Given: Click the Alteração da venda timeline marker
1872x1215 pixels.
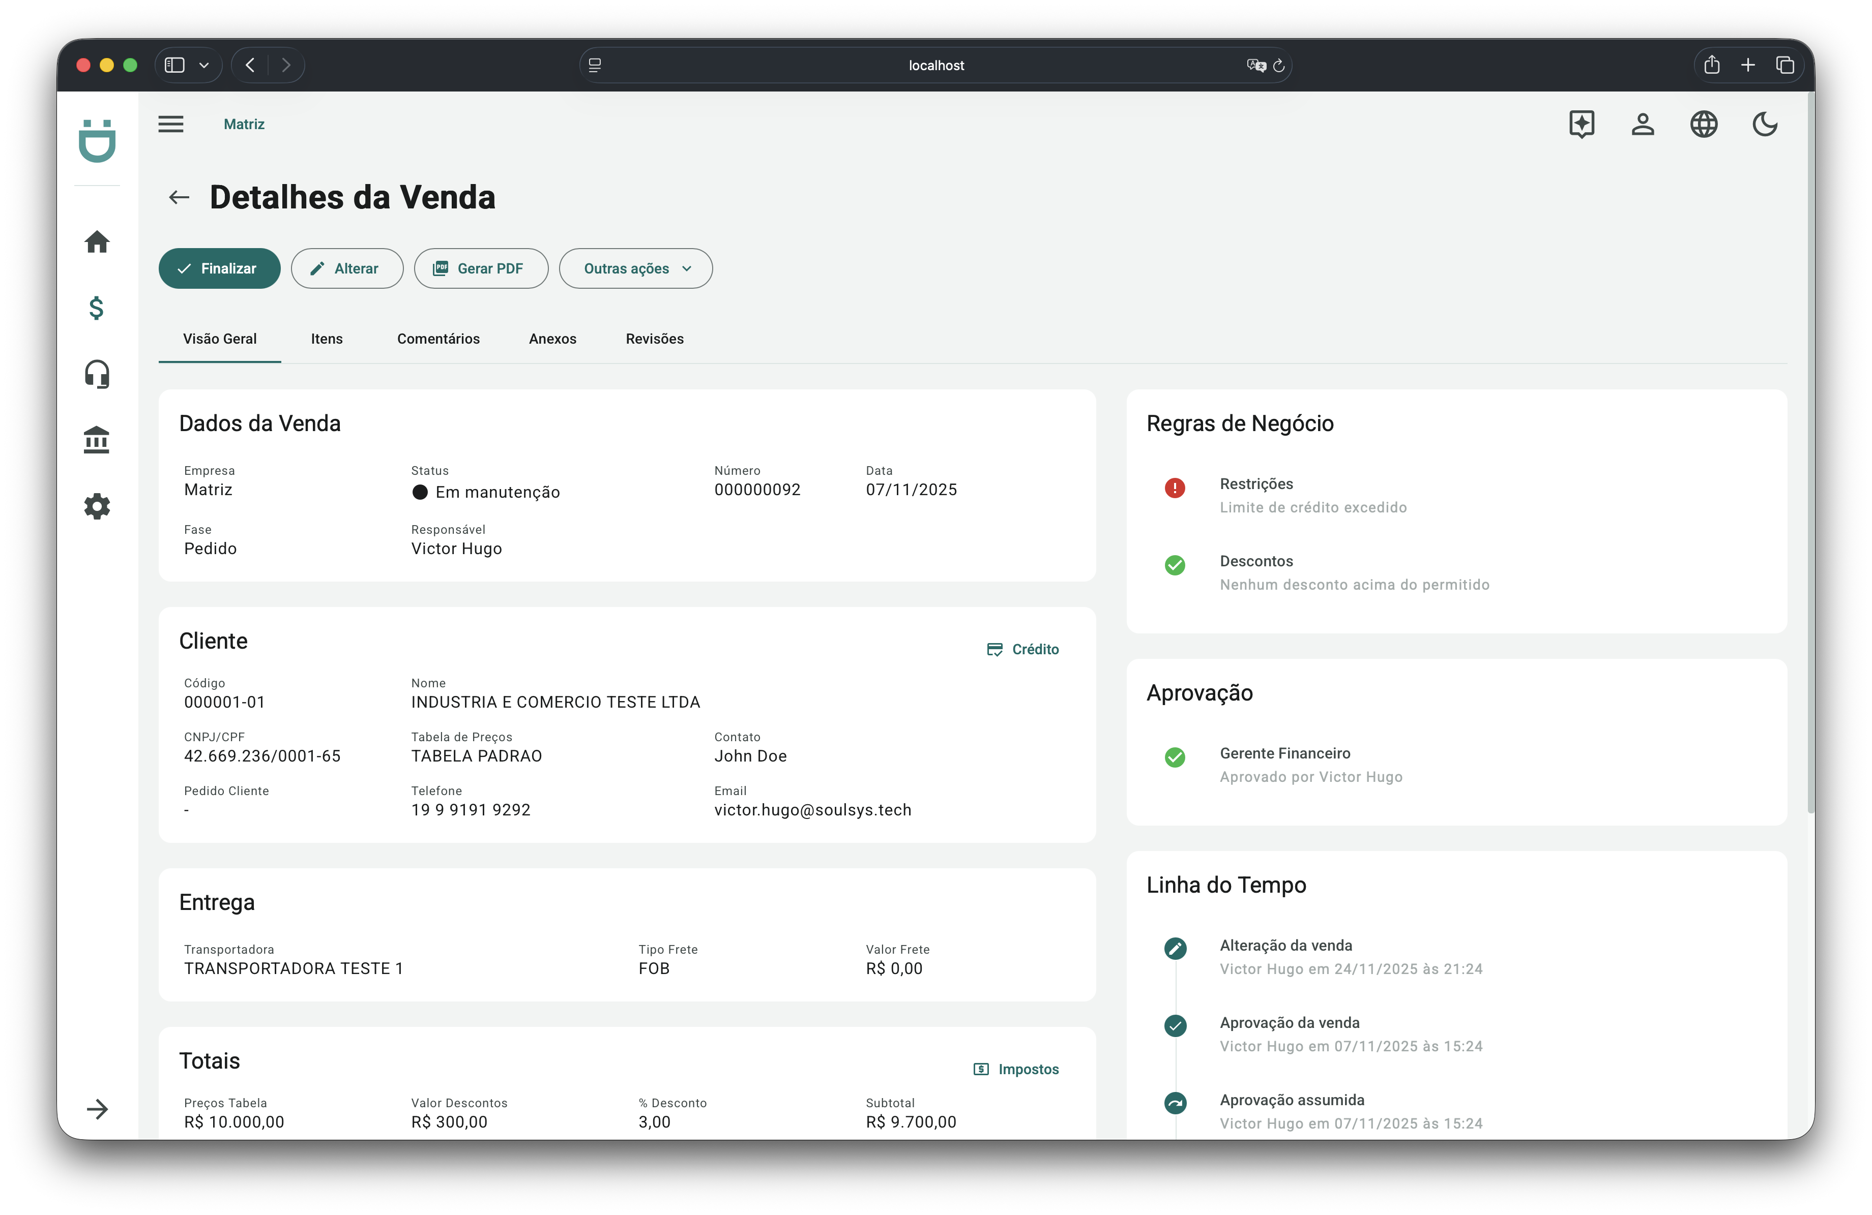Looking at the screenshot, I should tap(1175, 949).
